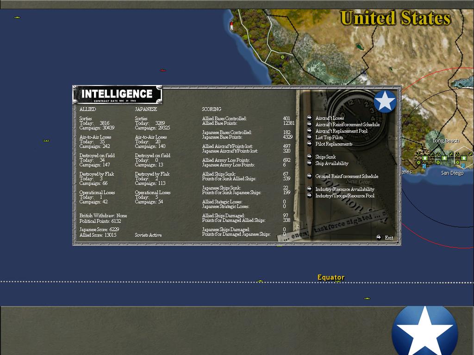The image size is (474, 355).
Task: Click the Allied 'Operational Losses' heading
Action: click(97, 192)
